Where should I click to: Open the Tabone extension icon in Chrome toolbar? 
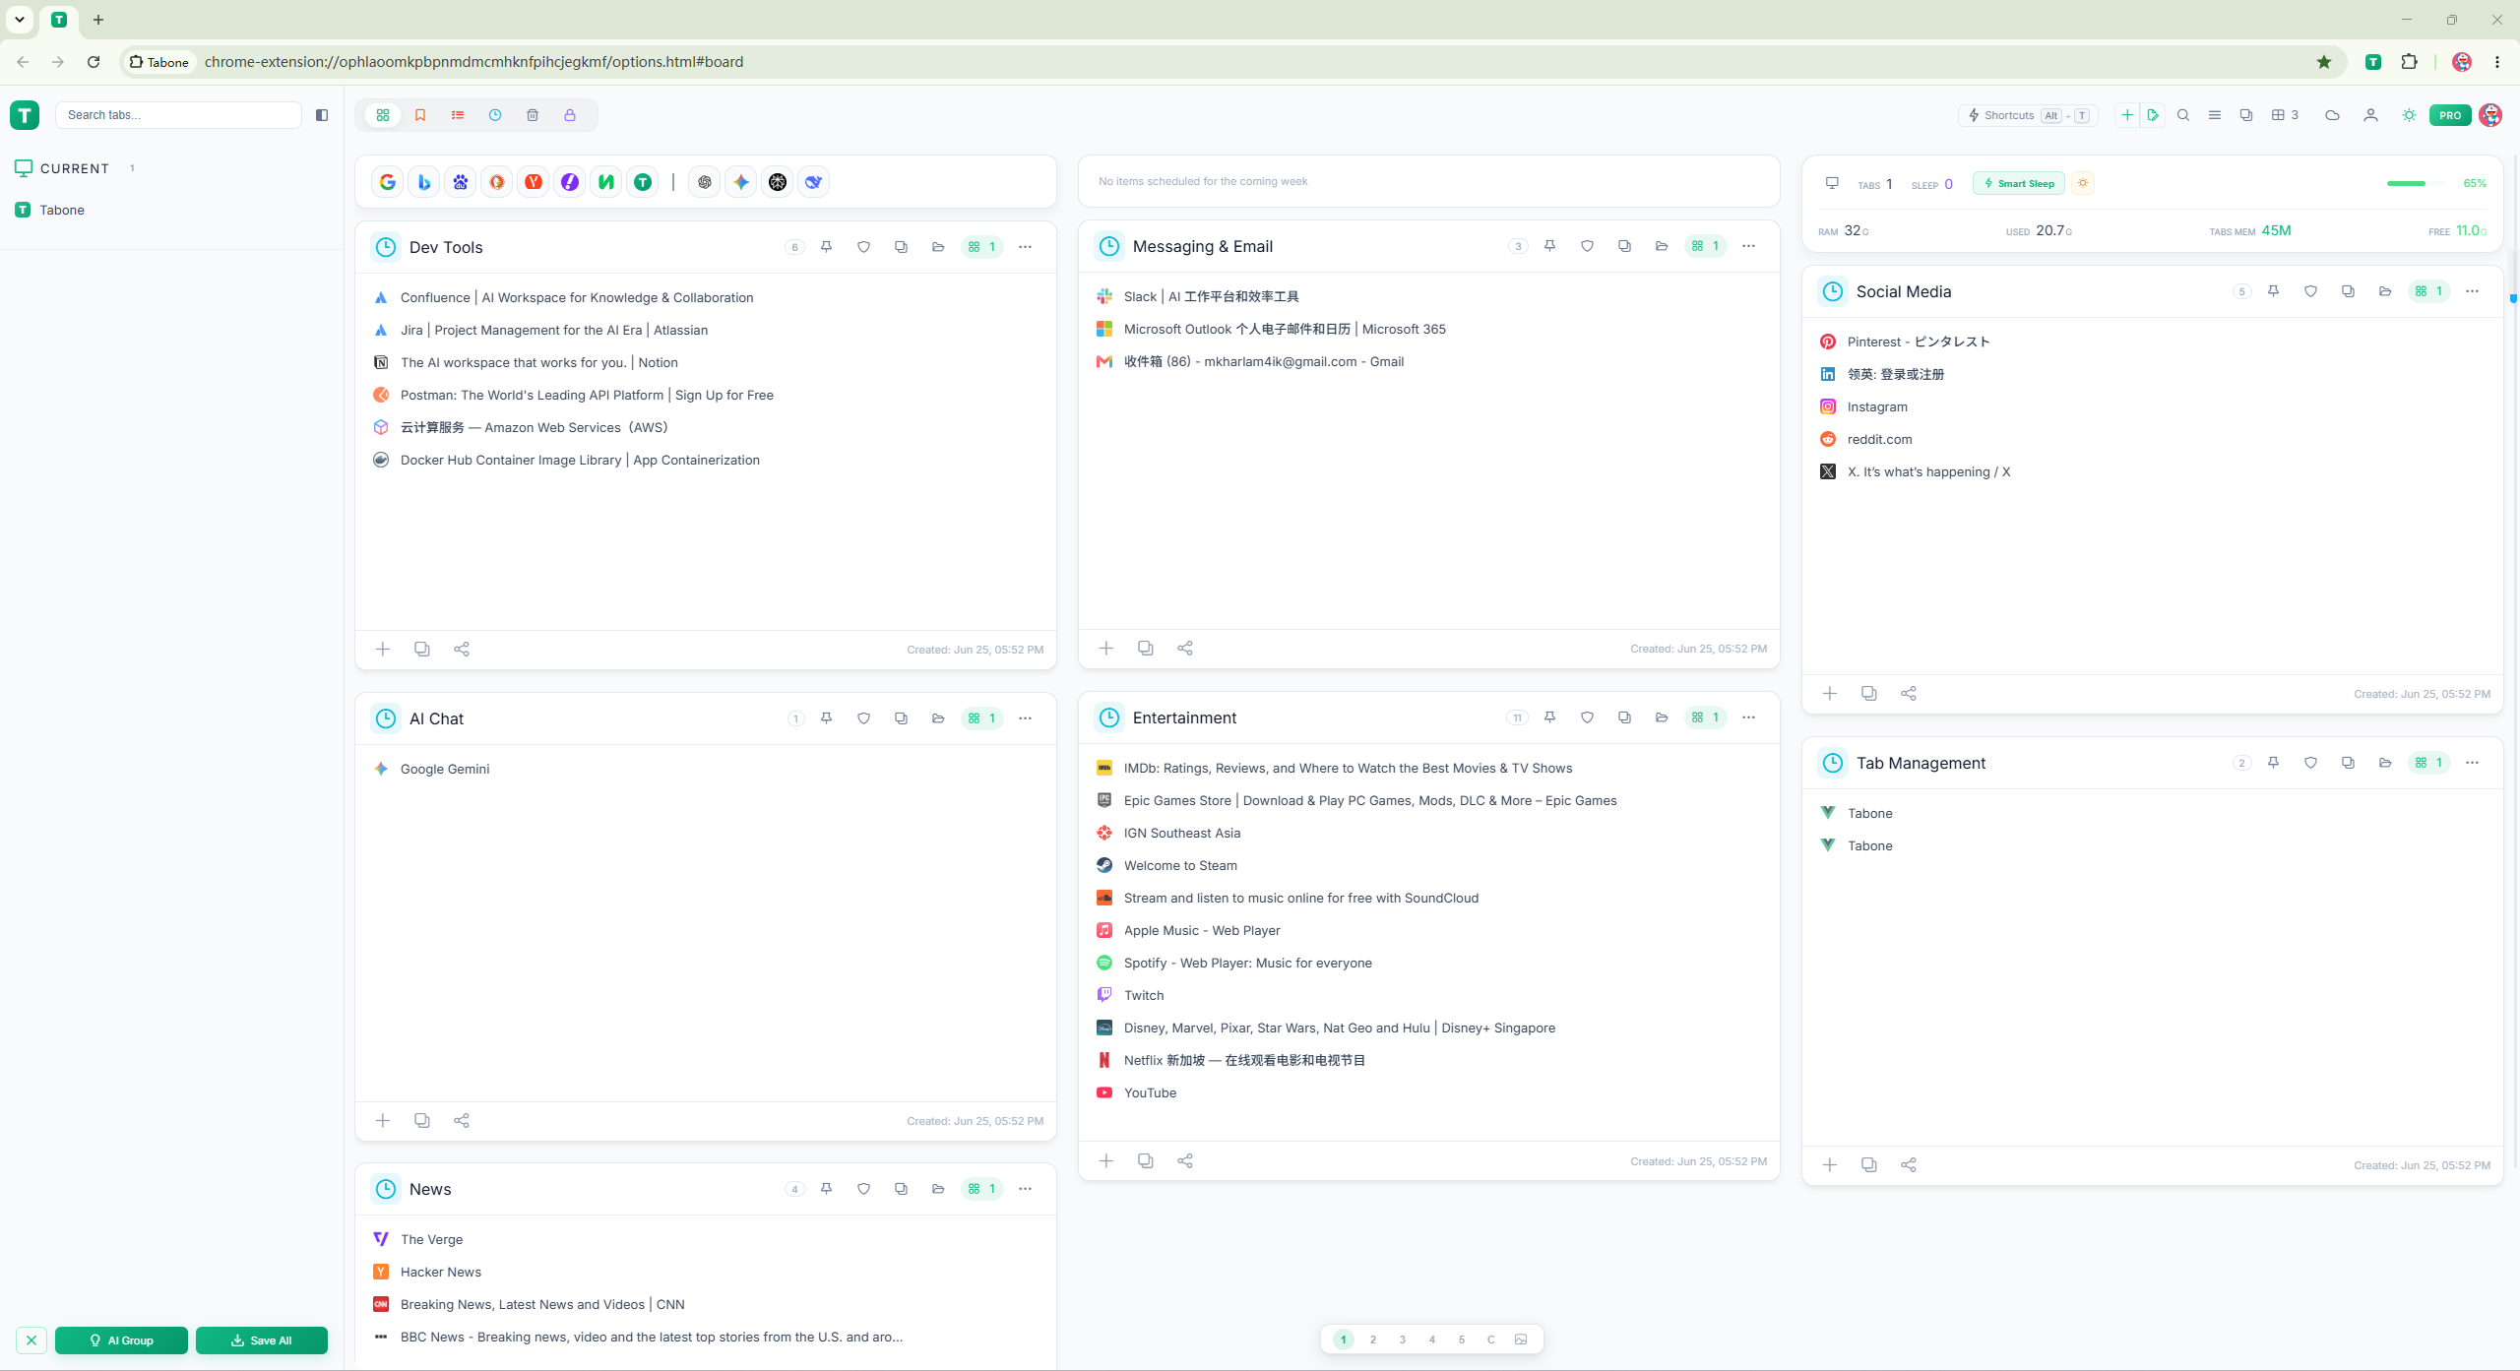pyautogui.click(x=2373, y=62)
